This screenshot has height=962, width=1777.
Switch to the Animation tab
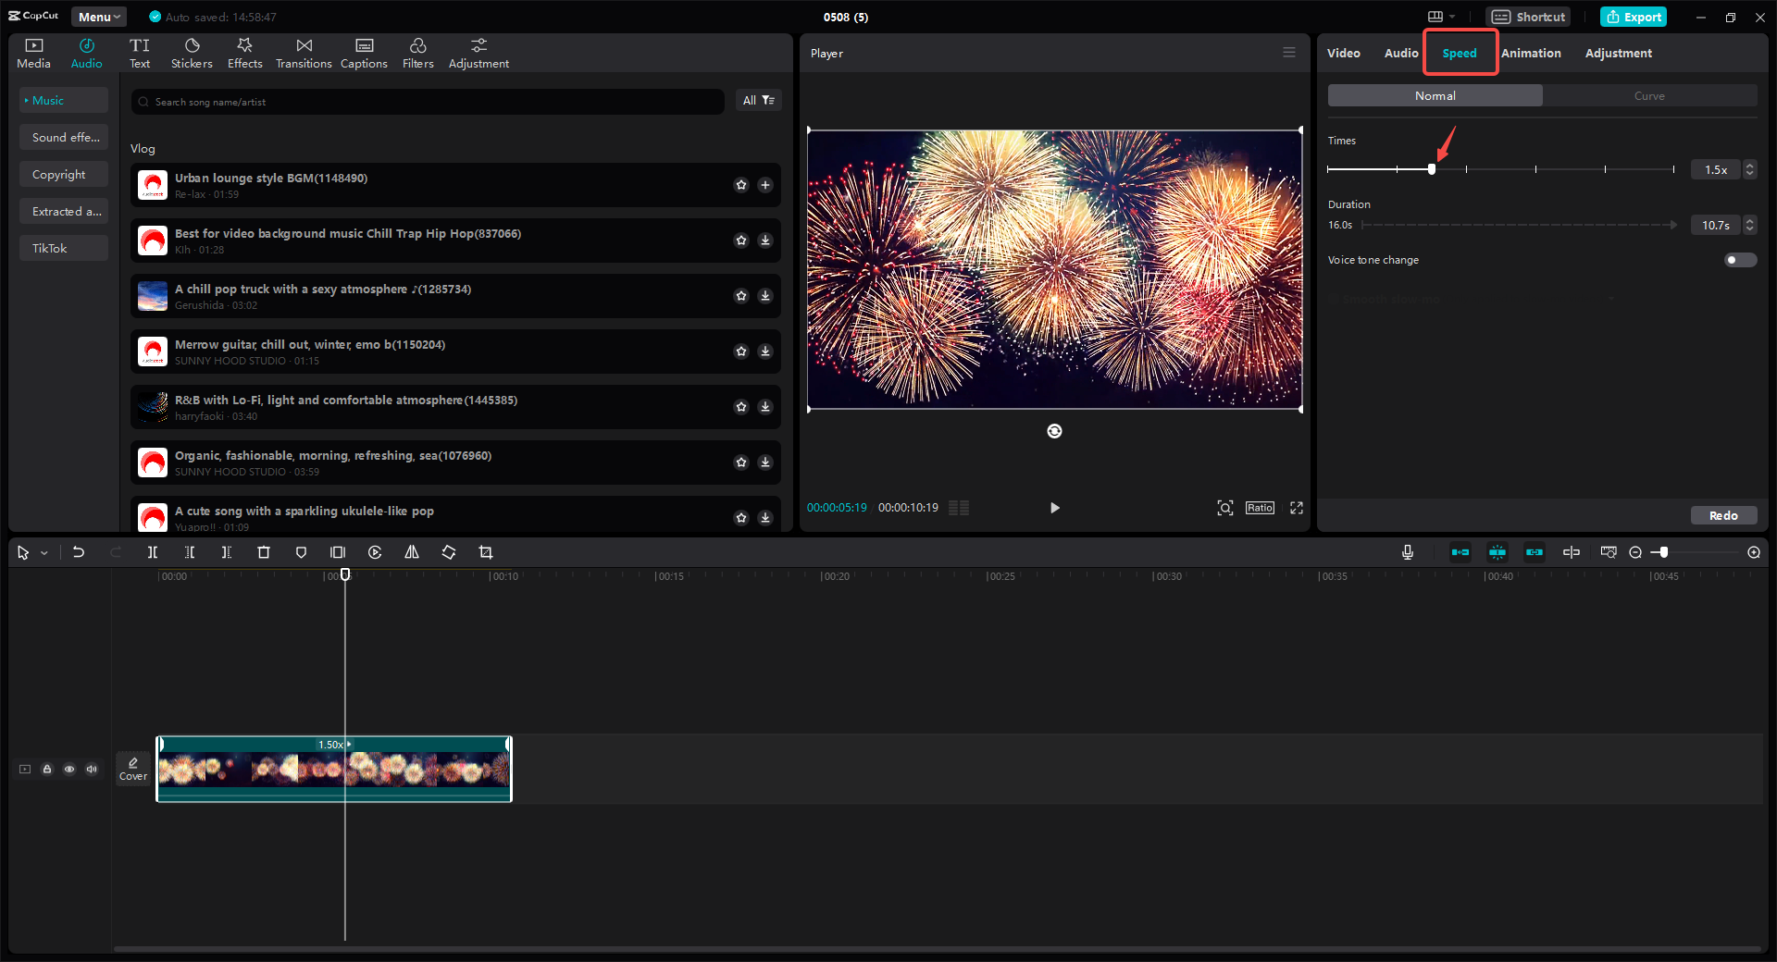point(1531,53)
